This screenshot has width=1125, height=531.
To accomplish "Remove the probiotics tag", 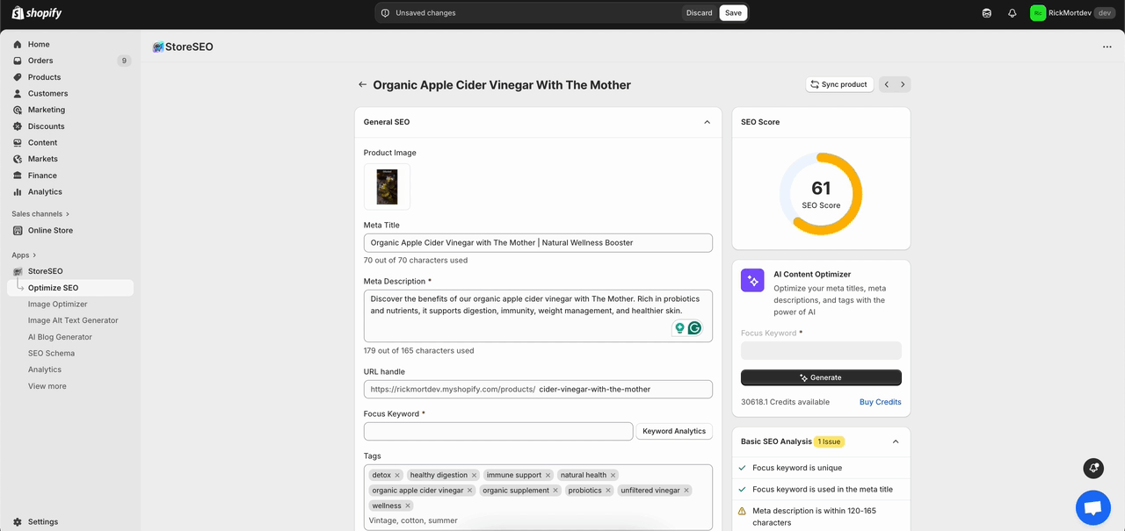I will tap(609, 491).
